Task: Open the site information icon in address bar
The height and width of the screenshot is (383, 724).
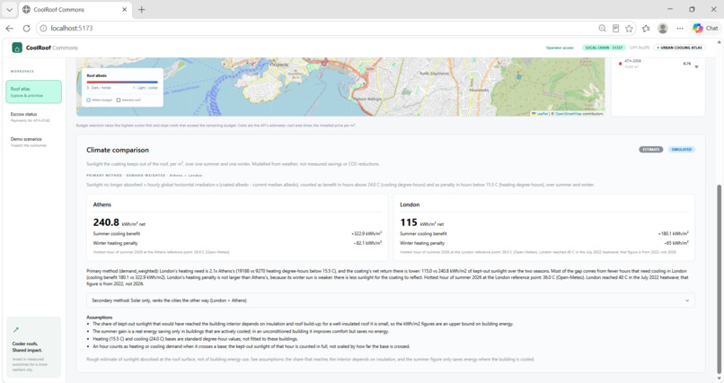Action: click(x=43, y=28)
